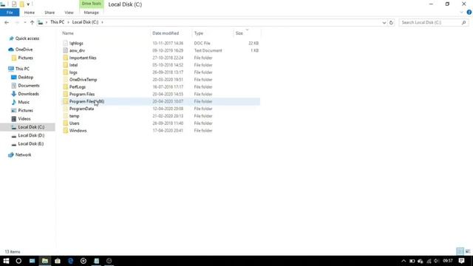Select the lghlogs DOC file icon
473x266 pixels.
(x=66, y=43)
